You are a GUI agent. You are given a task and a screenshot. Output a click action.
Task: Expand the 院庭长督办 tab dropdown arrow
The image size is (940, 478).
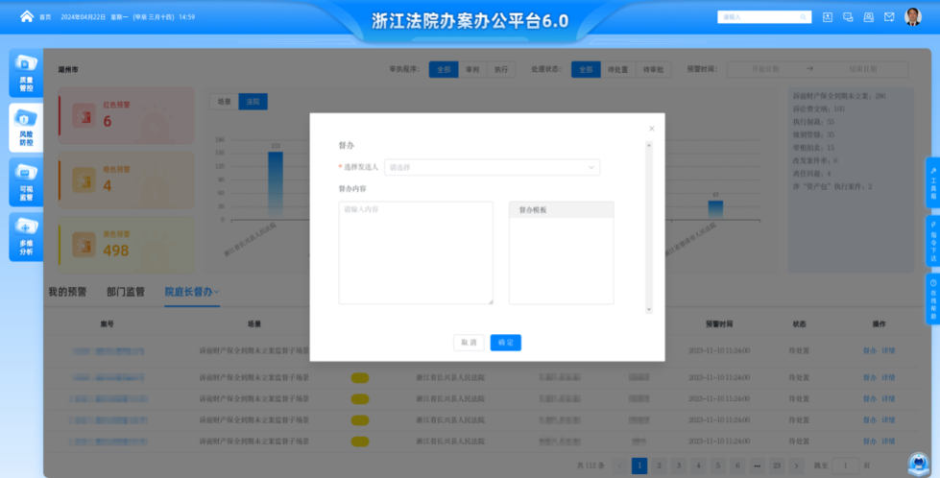tap(217, 292)
